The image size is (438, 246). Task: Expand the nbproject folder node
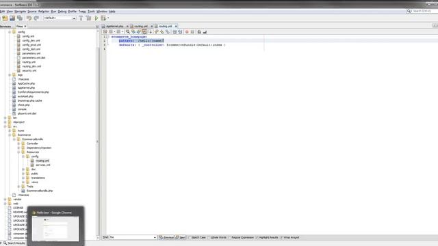[5, 122]
